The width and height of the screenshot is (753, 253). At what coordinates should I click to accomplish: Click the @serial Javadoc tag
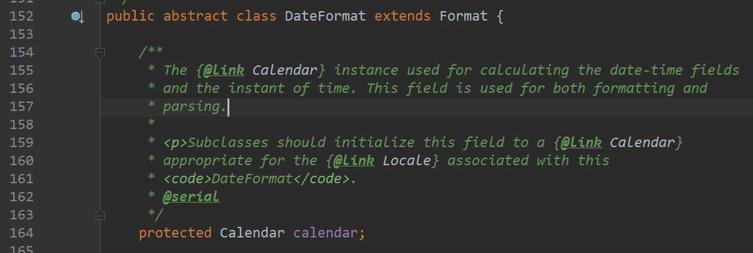click(191, 197)
